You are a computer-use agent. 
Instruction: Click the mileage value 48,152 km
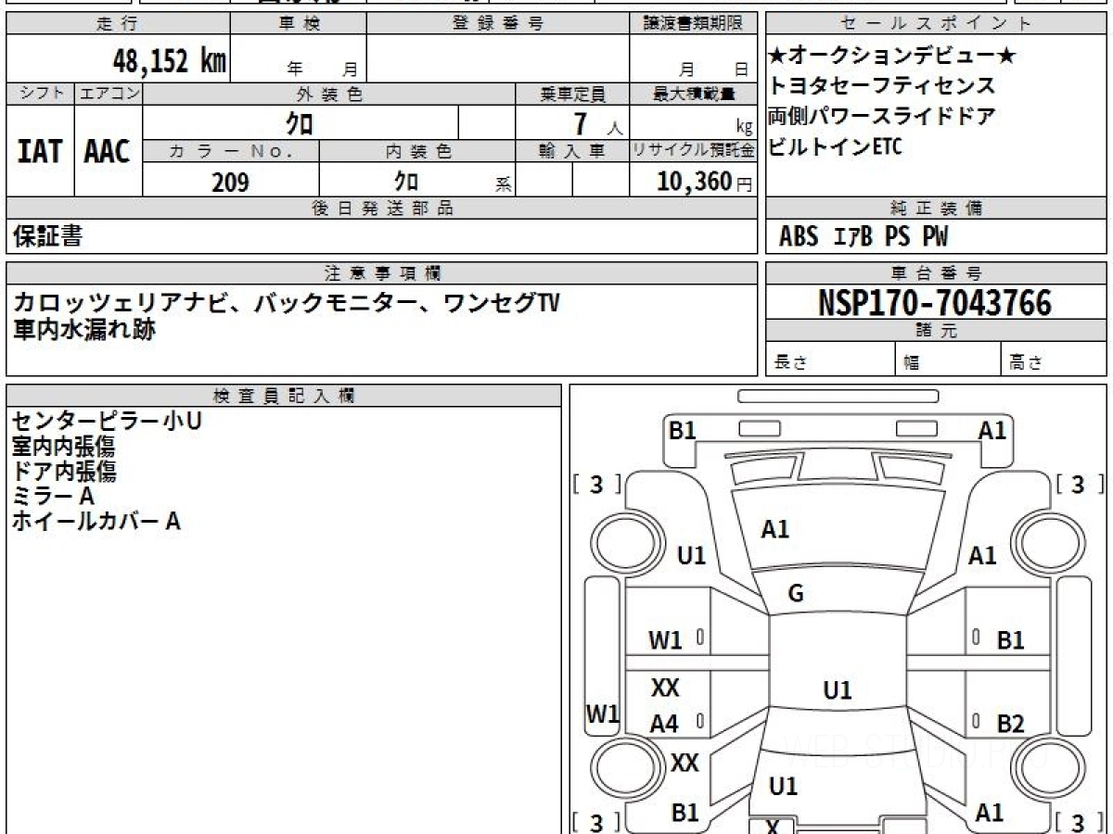[170, 62]
